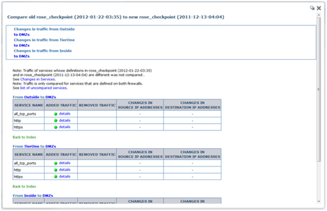Open details for https from TierOne to DMZs
The height and width of the screenshot is (211, 327).
pyautogui.click(x=65, y=176)
